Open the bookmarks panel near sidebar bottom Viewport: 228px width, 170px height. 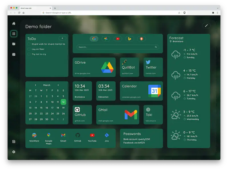click(x=14, y=141)
